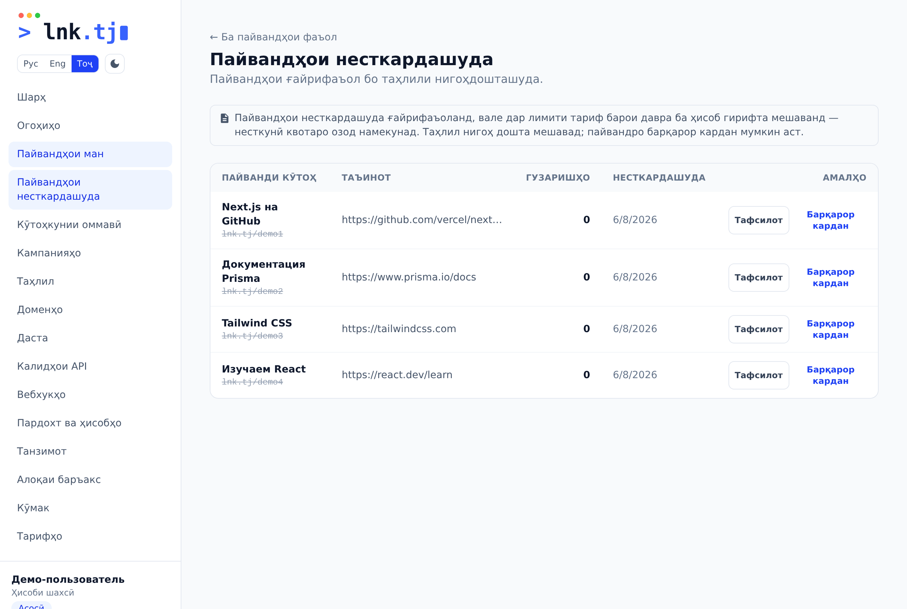Open Шарҳ in sidebar

pos(90,97)
